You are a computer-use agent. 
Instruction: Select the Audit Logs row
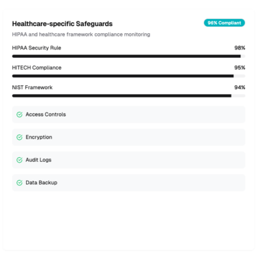coord(129,160)
